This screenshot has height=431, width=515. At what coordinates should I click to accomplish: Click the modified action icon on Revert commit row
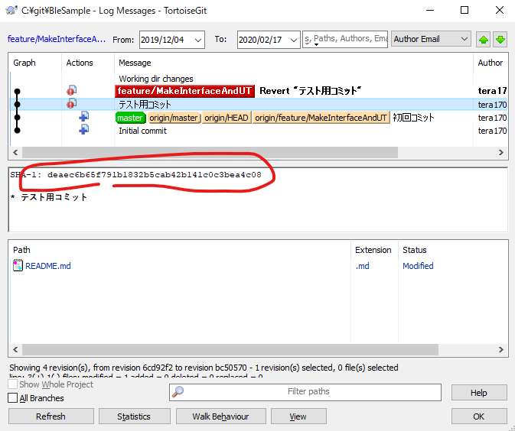72,90
